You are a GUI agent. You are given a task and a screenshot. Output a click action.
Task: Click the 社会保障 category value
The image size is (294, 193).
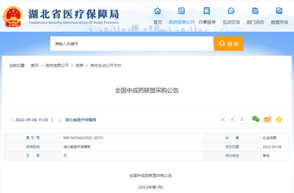pos(269,138)
